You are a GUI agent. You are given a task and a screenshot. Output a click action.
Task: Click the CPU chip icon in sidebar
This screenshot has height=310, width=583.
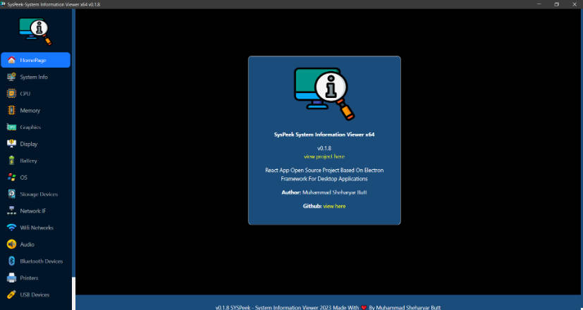[11, 94]
